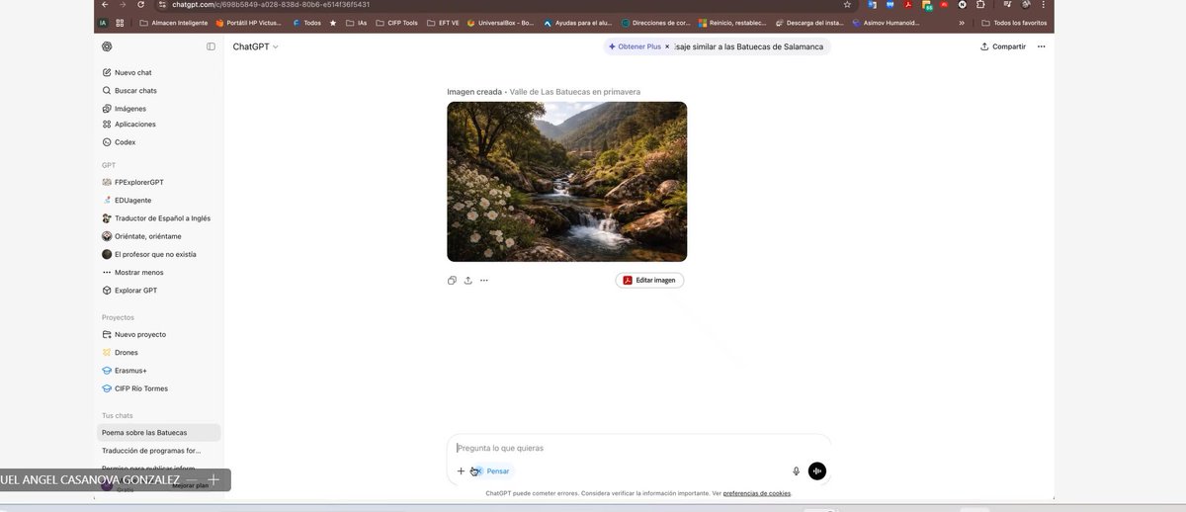Open Traductor de Español a Inglés GPT

162,218
